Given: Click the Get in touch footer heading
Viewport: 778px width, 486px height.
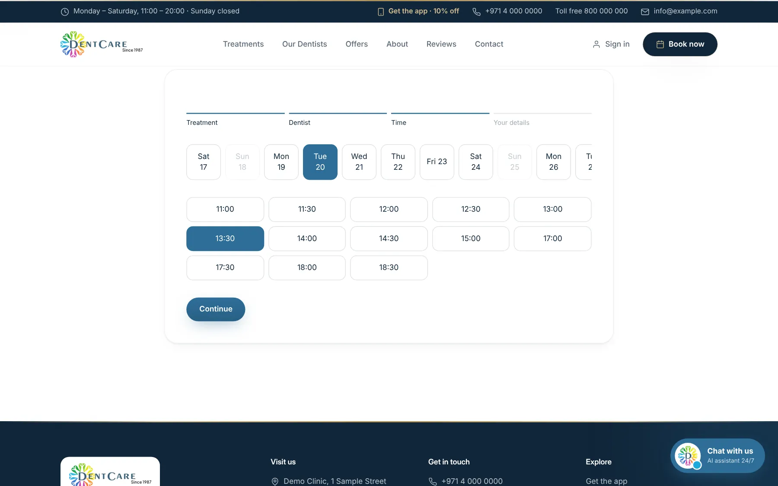Looking at the screenshot, I should point(449,462).
